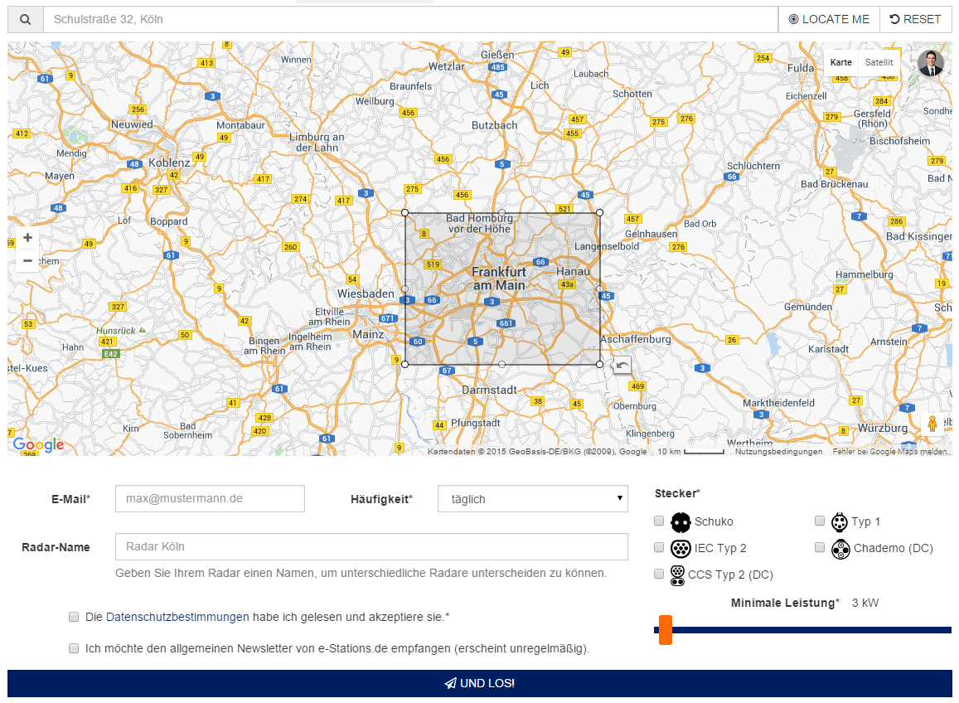Click the Darmstadt label on the map

[x=489, y=390]
